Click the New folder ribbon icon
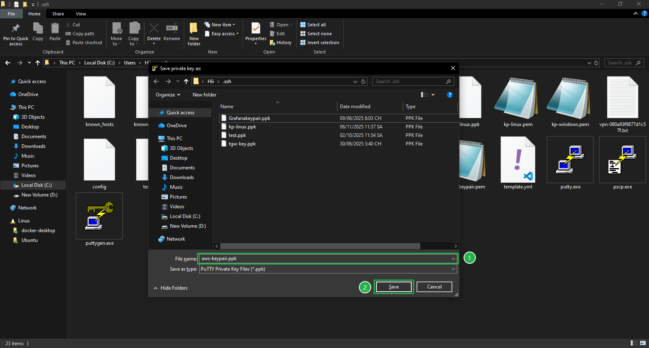649x348 pixels. pyautogui.click(x=194, y=28)
